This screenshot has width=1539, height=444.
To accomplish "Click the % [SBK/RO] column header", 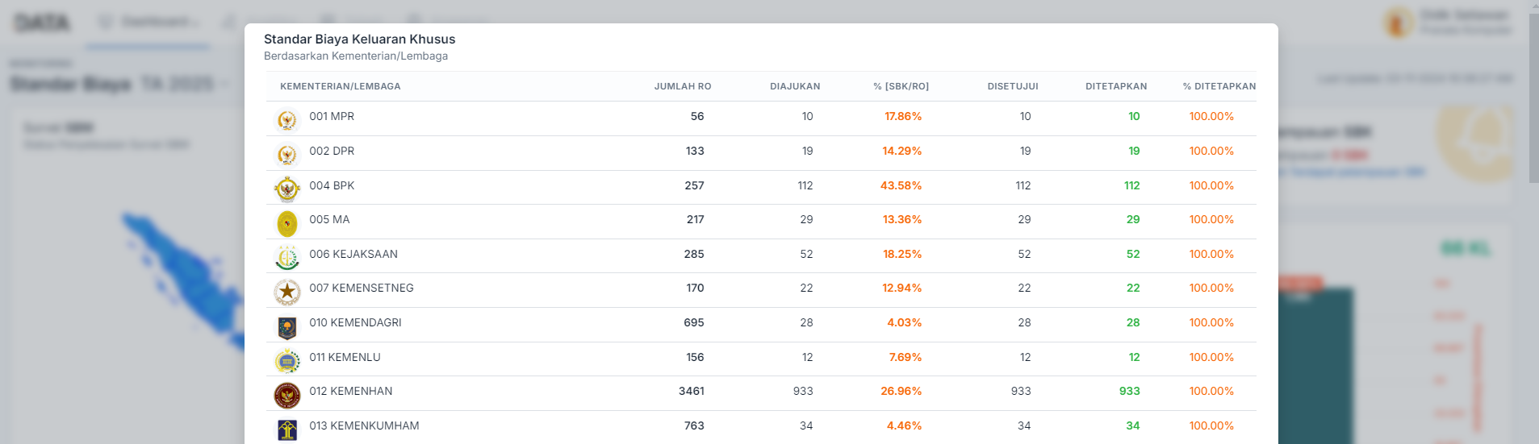I will coord(901,86).
